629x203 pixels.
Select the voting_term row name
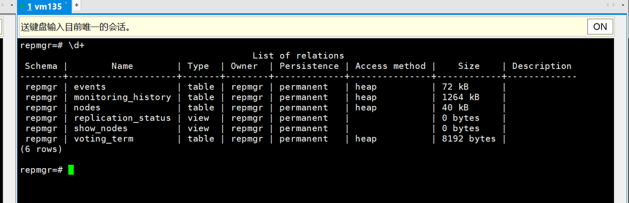point(103,139)
